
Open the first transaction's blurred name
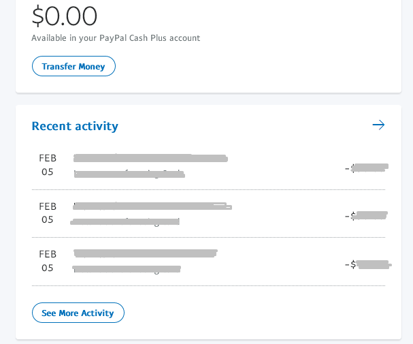pyautogui.click(x=150, y=158)
